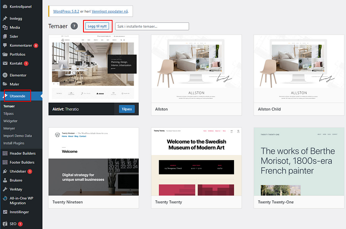Open the Widgeter submenu item

point(10,121)
